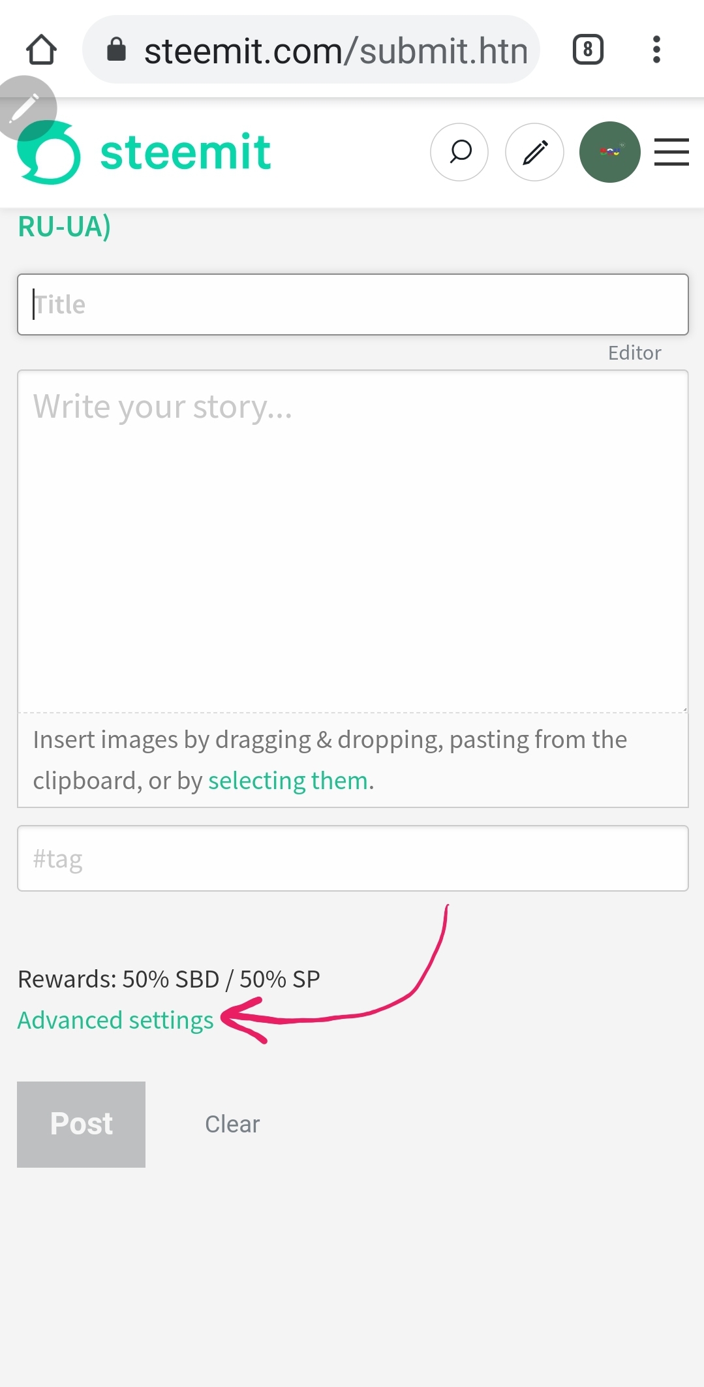This screenshot has width=704, height=1387.
Task: Click the steemit.com address bar URL
Action: 335,51
